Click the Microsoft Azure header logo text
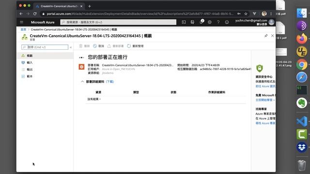This screenshot has height=174, width=310. (43, 22)
